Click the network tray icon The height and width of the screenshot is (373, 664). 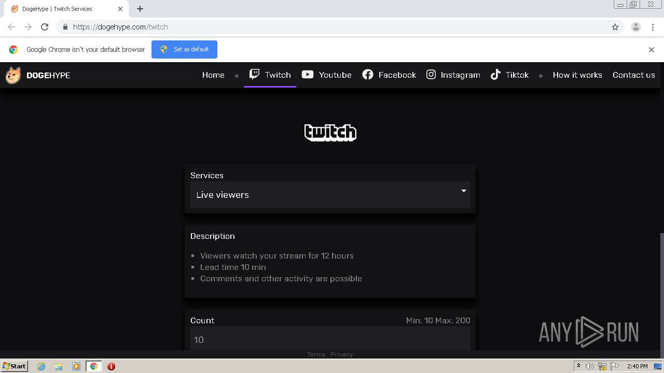(x=602, y=366)
